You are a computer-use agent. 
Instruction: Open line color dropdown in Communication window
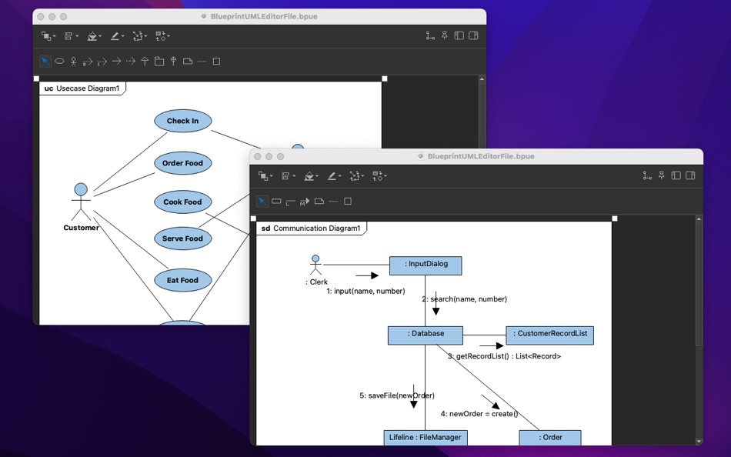333,176
